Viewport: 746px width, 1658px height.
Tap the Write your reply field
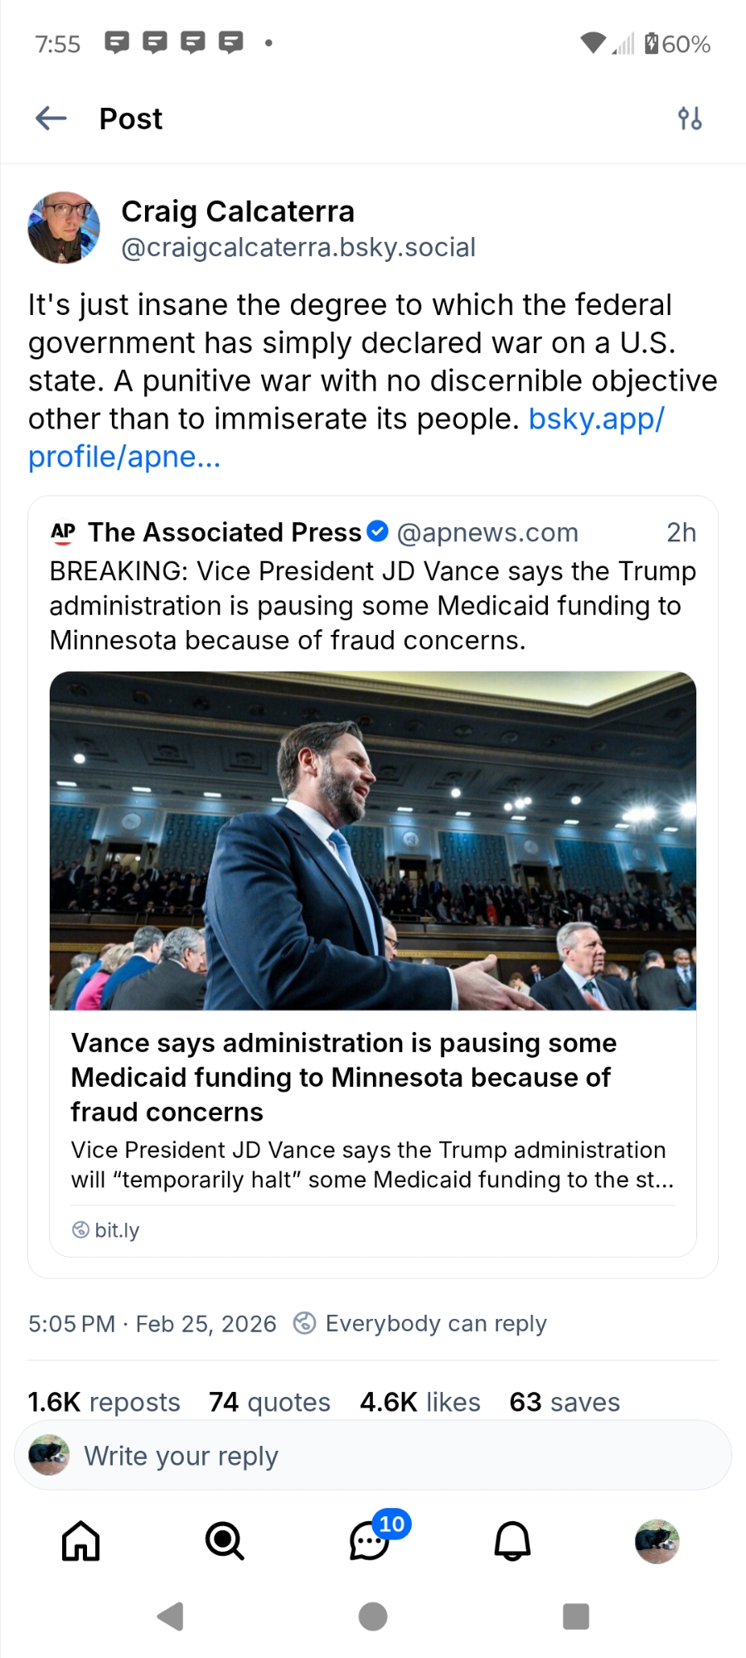click(x=373, y=1456)
